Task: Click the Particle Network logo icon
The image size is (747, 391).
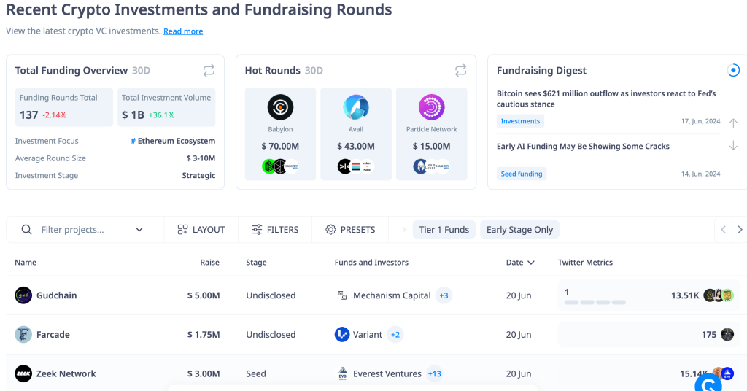Action: (431, 107)
